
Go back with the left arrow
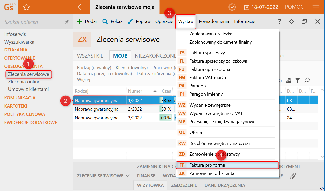point(81,7)
